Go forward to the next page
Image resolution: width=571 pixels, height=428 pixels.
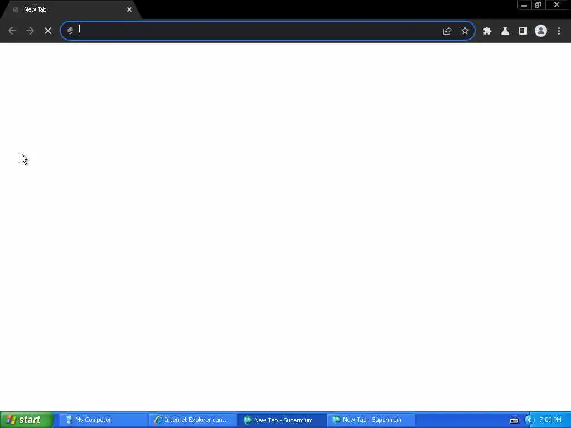click(30, 31)
